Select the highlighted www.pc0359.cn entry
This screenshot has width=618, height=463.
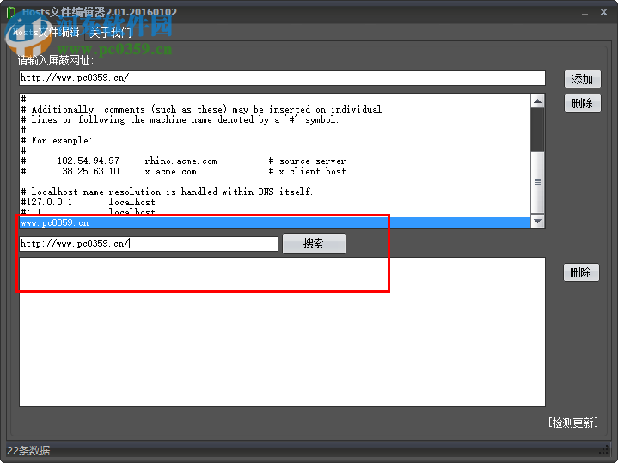pyautogui.click(x=275, y=222)
